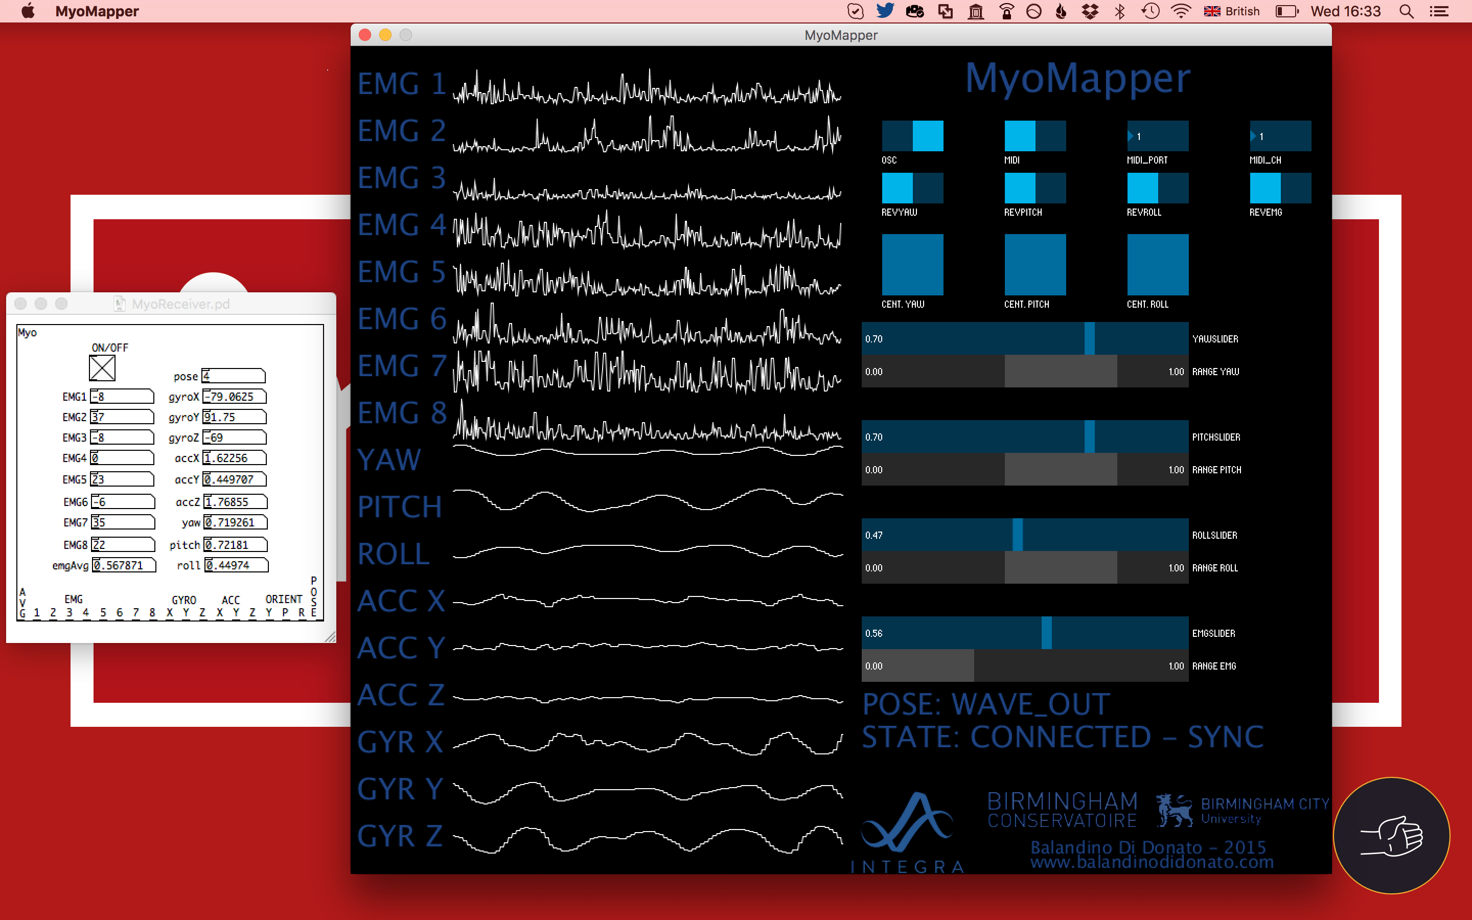Image resolution: width=1472 pixels, height=920 pixels.
Task: Click www.balandinodidonato.com link
Action: [1152, 862]
